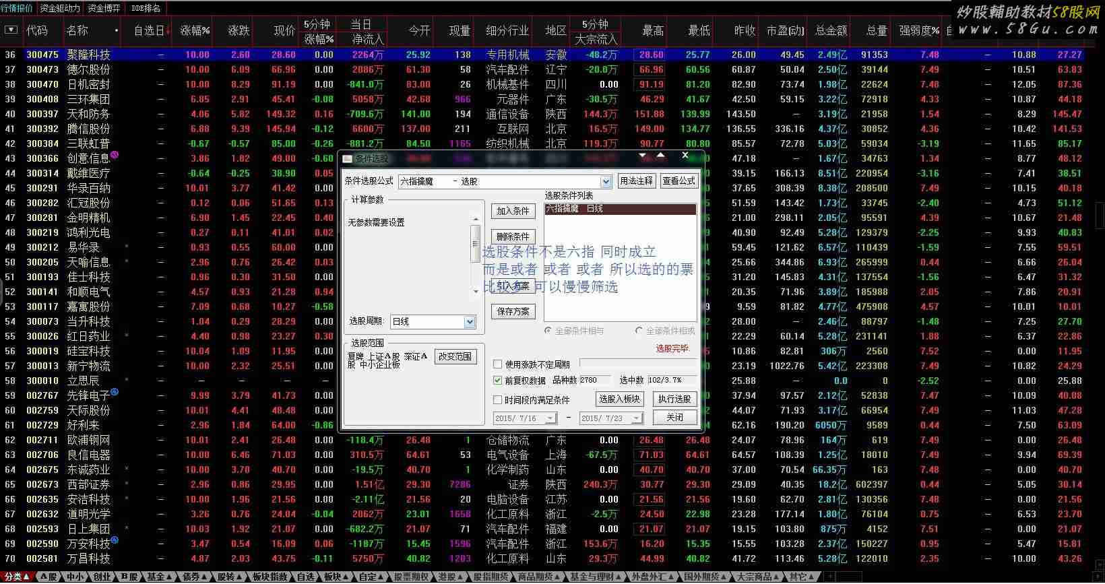Click the dot marker in 名称 column header
Screen dimensions: 1105x584
click(117, 31)
